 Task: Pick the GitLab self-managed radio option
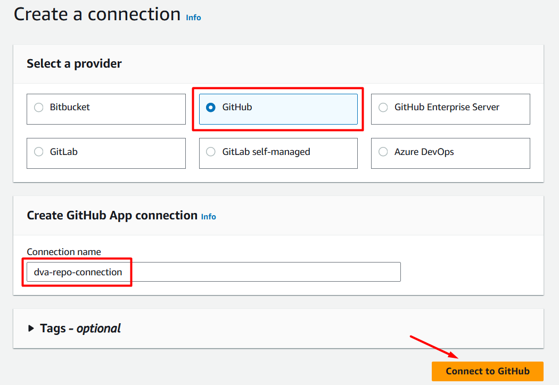click(x=211, y=152)
